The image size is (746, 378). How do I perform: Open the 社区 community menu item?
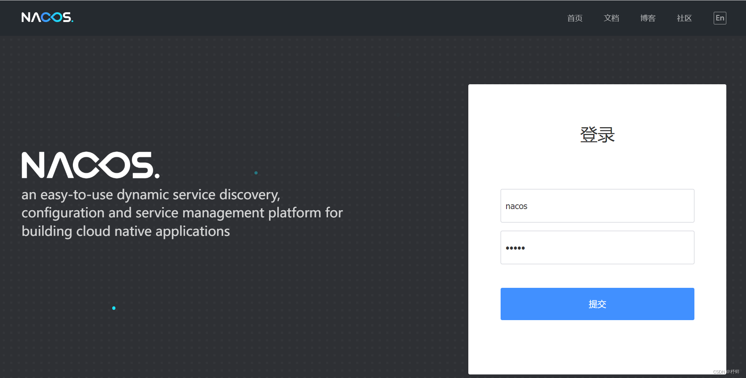(684, 18)
